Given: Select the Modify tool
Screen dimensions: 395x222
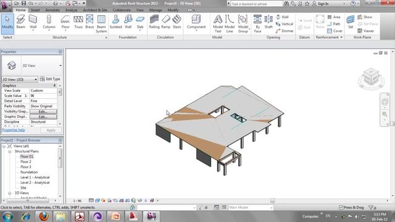Looking at the screenshot, I should pyautogui.click(x=7, y=24).
